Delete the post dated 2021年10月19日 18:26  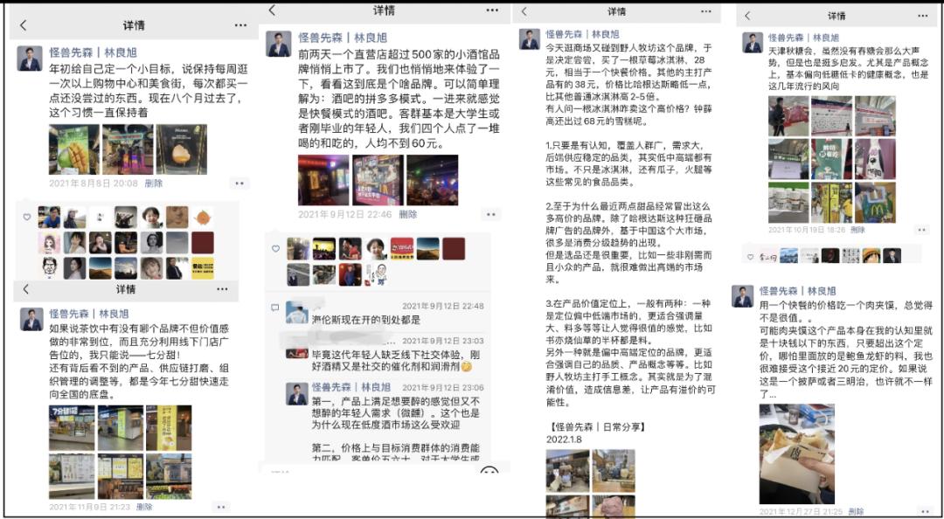coord(858,230)
